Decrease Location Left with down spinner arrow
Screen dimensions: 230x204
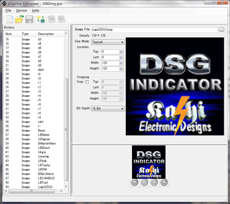tap(121, 59)
